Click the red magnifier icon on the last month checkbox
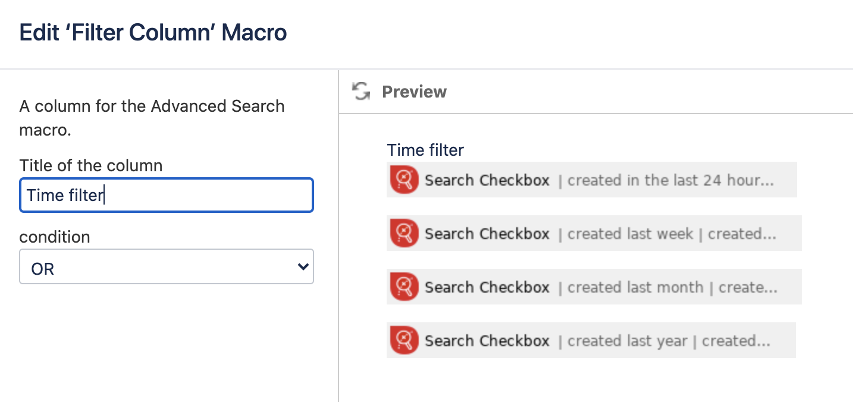853x402 pixels. (x=403, y=287)
